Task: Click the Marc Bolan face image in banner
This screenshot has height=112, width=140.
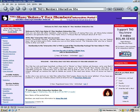Action: (x=5, y=18)
